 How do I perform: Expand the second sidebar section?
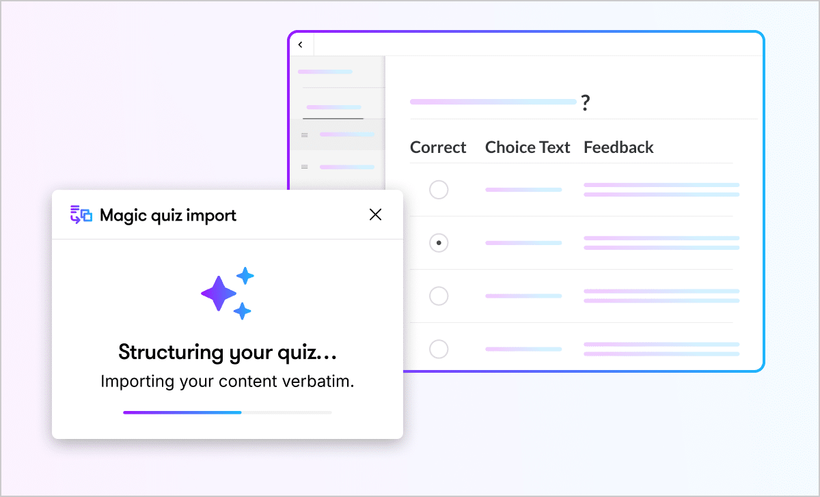point(335,106)
